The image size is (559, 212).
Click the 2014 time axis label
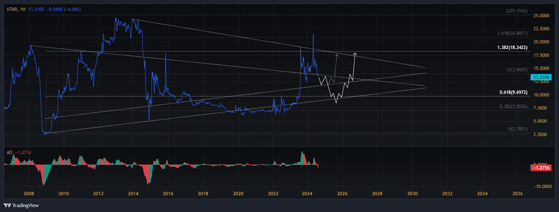point(134,194)
